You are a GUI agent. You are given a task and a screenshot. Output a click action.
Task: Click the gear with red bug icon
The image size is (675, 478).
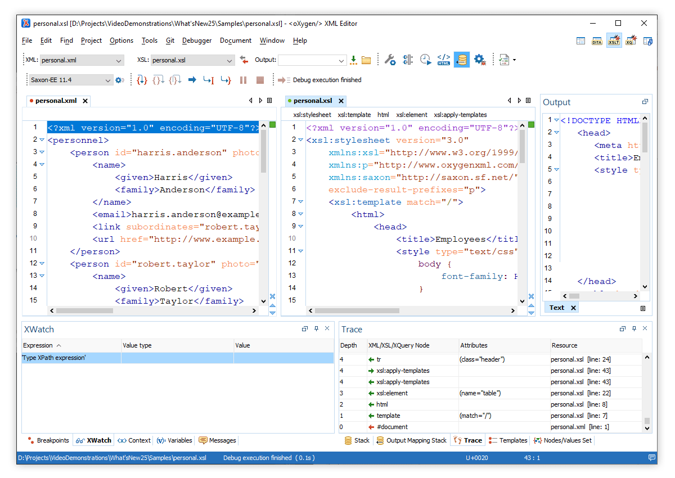(x=480, y=60)
